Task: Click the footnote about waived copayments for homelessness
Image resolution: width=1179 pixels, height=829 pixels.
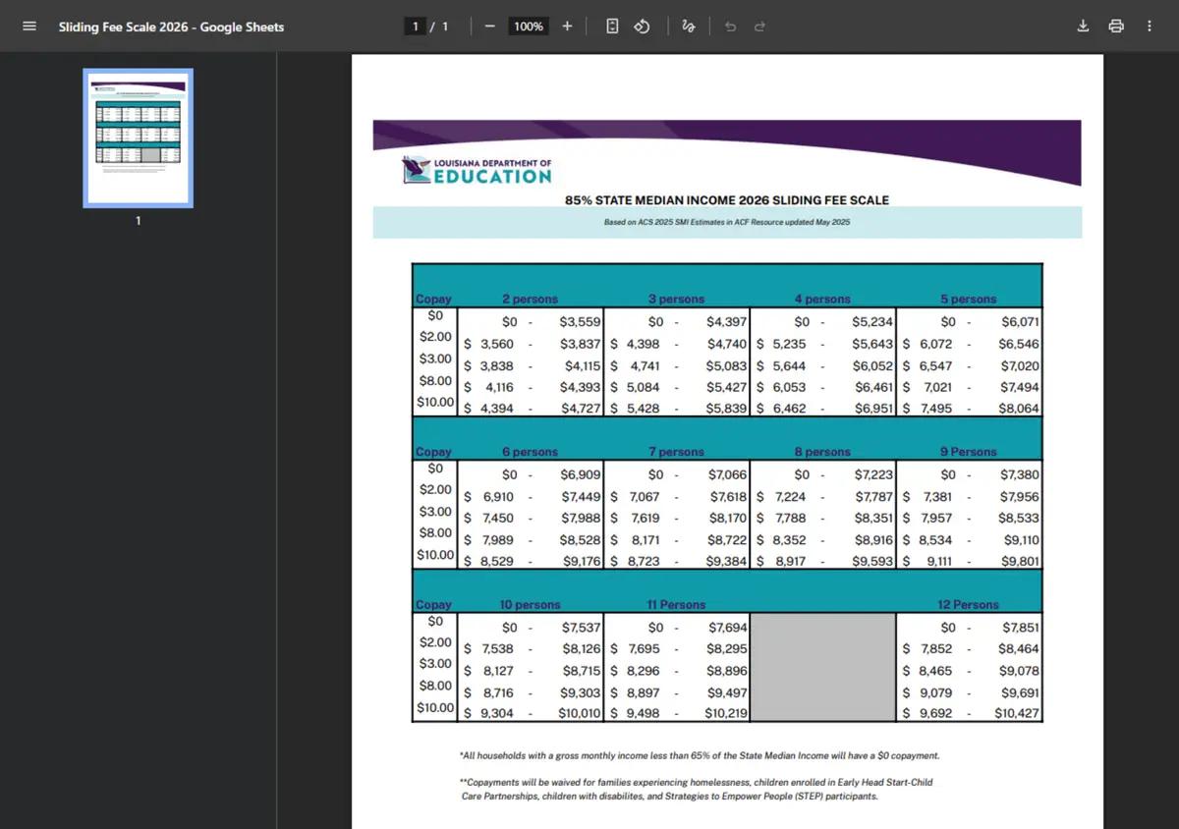Action: tap(697, 790)
